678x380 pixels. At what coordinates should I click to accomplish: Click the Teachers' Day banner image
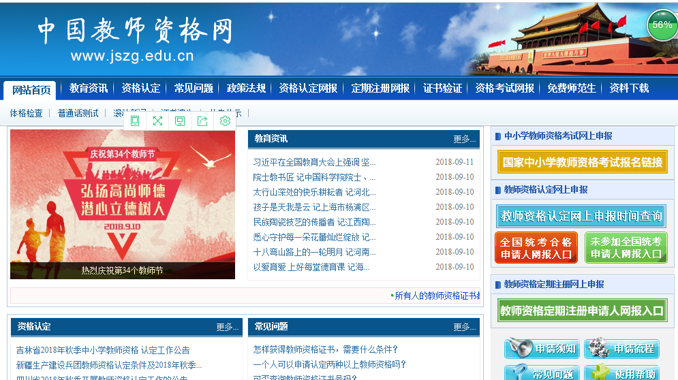[123, 204]
